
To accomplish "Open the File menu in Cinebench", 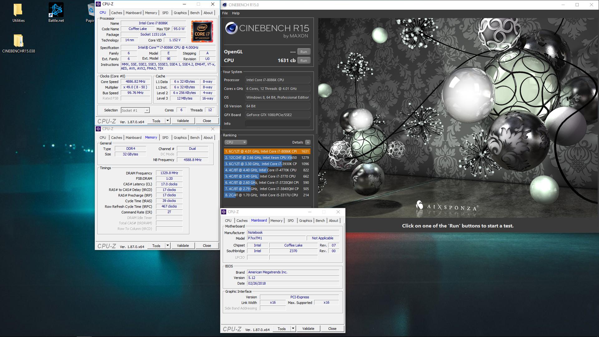I will (225, 13).
